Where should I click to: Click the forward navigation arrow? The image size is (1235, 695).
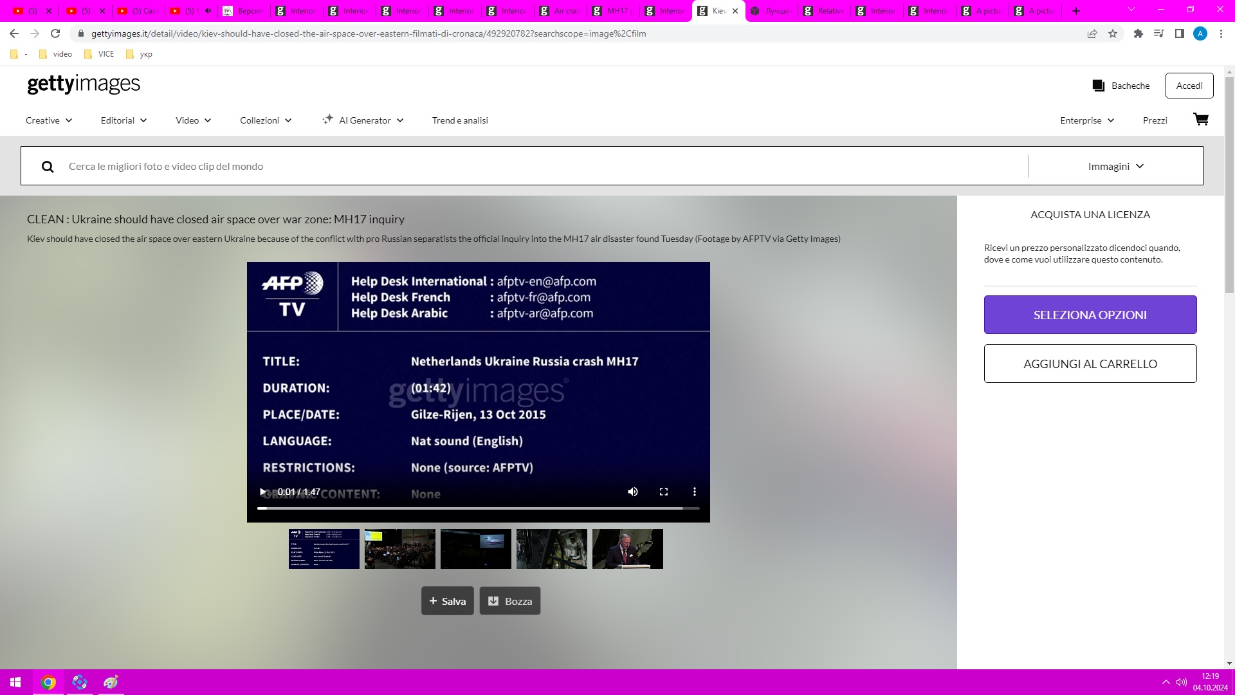35,33
